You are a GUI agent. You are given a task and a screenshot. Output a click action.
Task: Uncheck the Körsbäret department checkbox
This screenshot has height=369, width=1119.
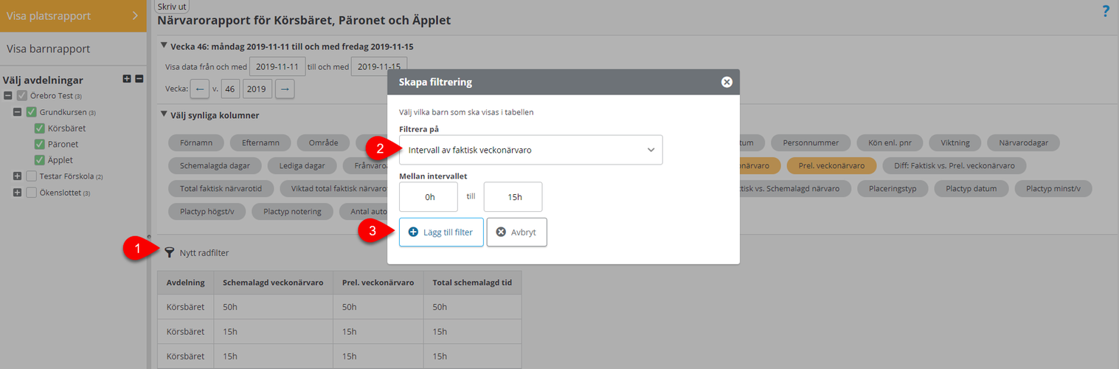pyautogui.click(x=40, y=128)
